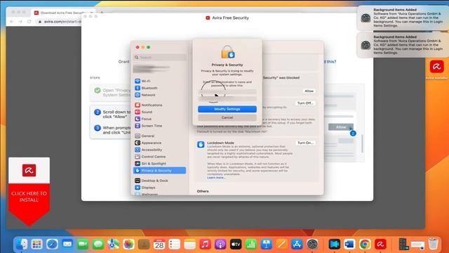Open Podcasts from the Dock
The image size is (449, 253).
click(x=220, y=244)
